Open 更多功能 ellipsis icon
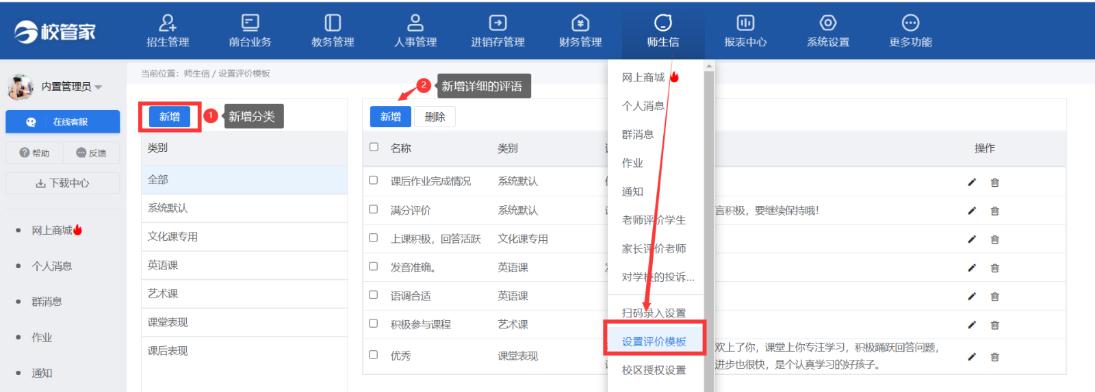This screenshot has height=392, width=1095. [x=910, y=23]
